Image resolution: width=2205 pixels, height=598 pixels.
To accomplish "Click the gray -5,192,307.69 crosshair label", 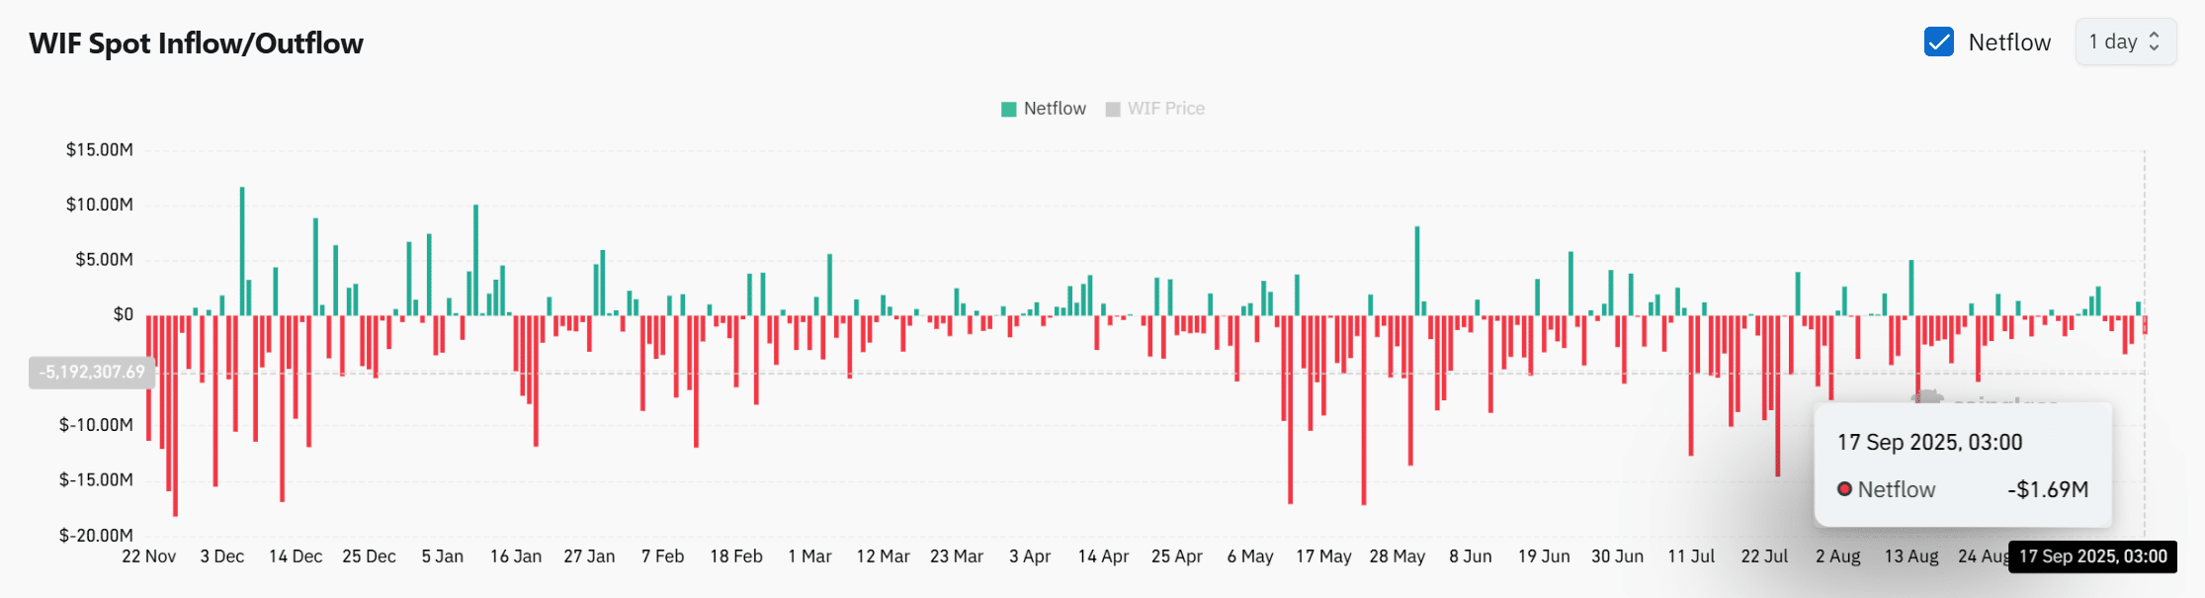I will click(92, 372).
